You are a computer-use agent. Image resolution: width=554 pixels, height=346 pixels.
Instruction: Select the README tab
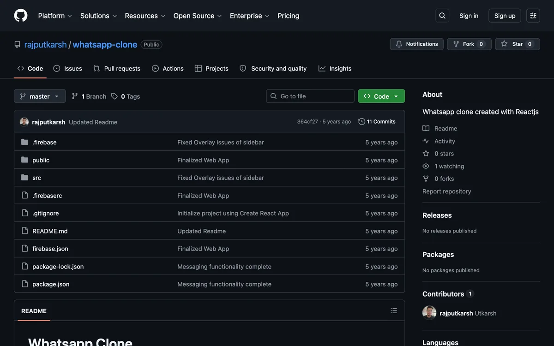34,311
